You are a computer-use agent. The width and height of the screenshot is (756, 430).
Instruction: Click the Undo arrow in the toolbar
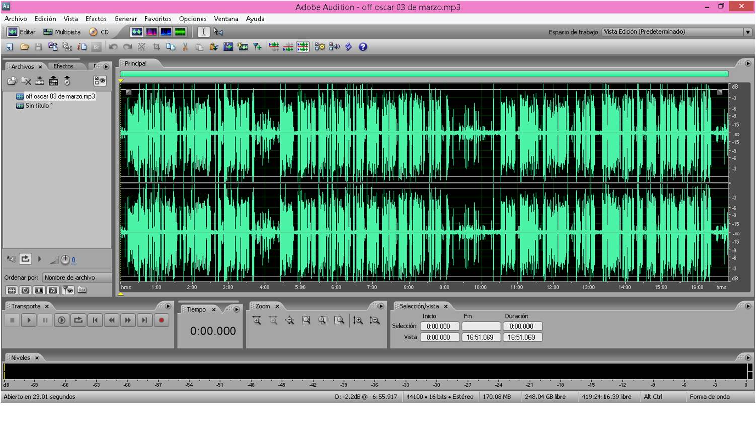pyautogui.click(x=113, y=47)
